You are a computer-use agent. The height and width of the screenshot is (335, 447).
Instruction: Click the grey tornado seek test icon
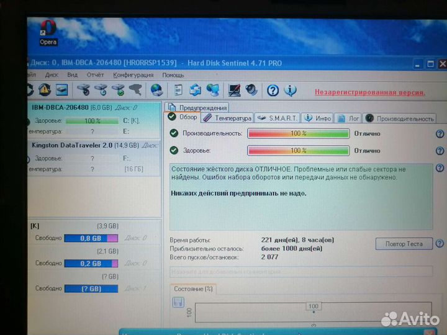pyautogui.click(x=136, y=89)
